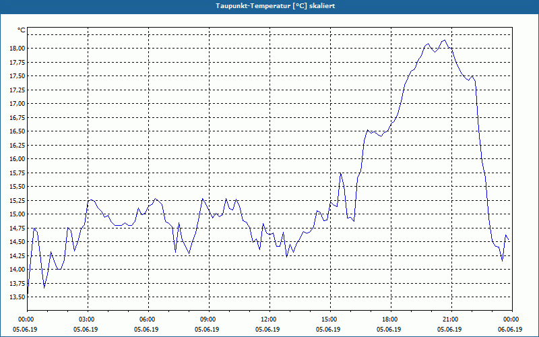Select the '14,00' y-axis label
The height and width of the screenshot is (337, 539).
pyautogui.click(x=18, y=270)
